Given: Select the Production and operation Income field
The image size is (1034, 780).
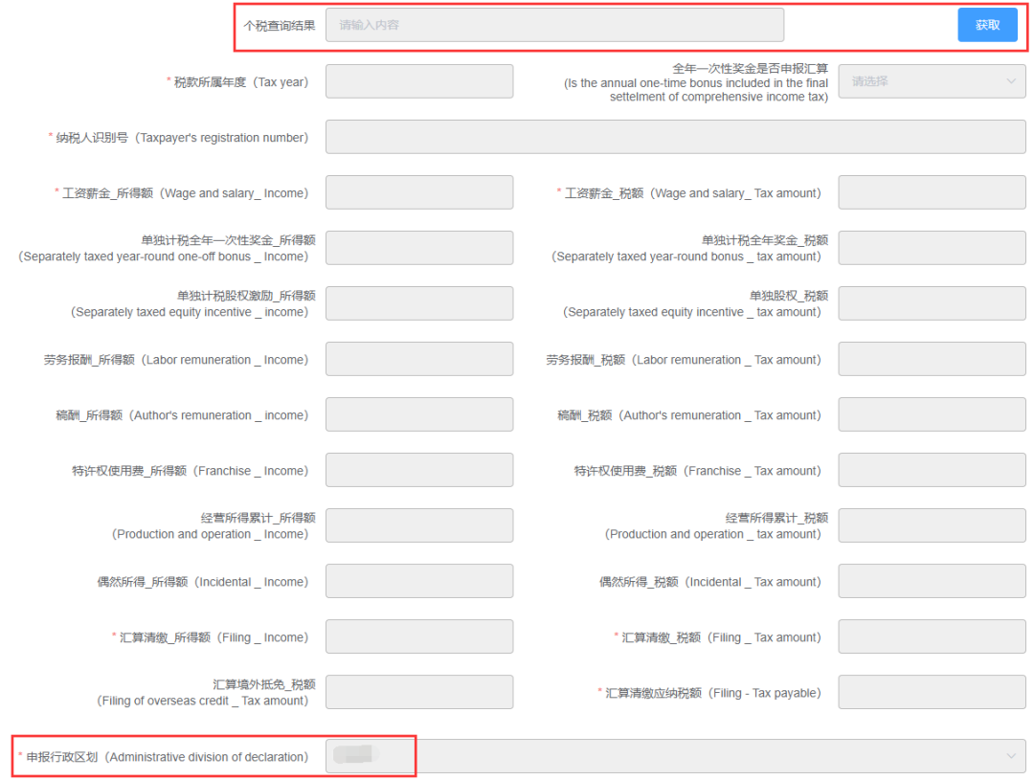Looking at the screenshot, I should pos(419,525).
